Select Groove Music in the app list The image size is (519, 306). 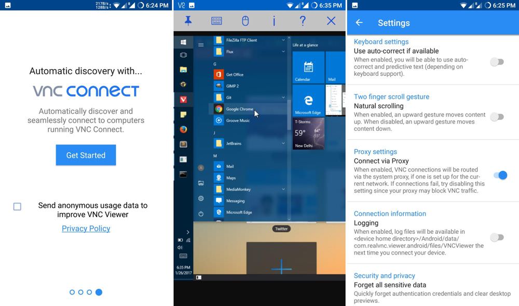click(x=238, y=121)
